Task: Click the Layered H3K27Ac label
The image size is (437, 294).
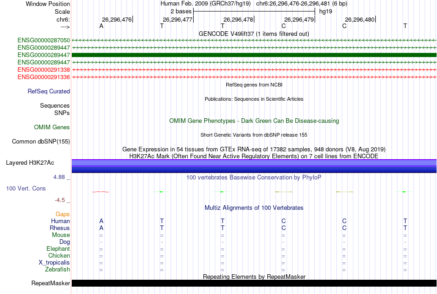Action: (x=30, y=163)
